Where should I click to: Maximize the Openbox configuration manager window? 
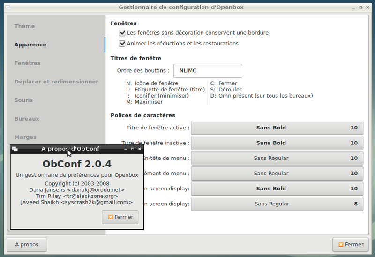point(361,7)
